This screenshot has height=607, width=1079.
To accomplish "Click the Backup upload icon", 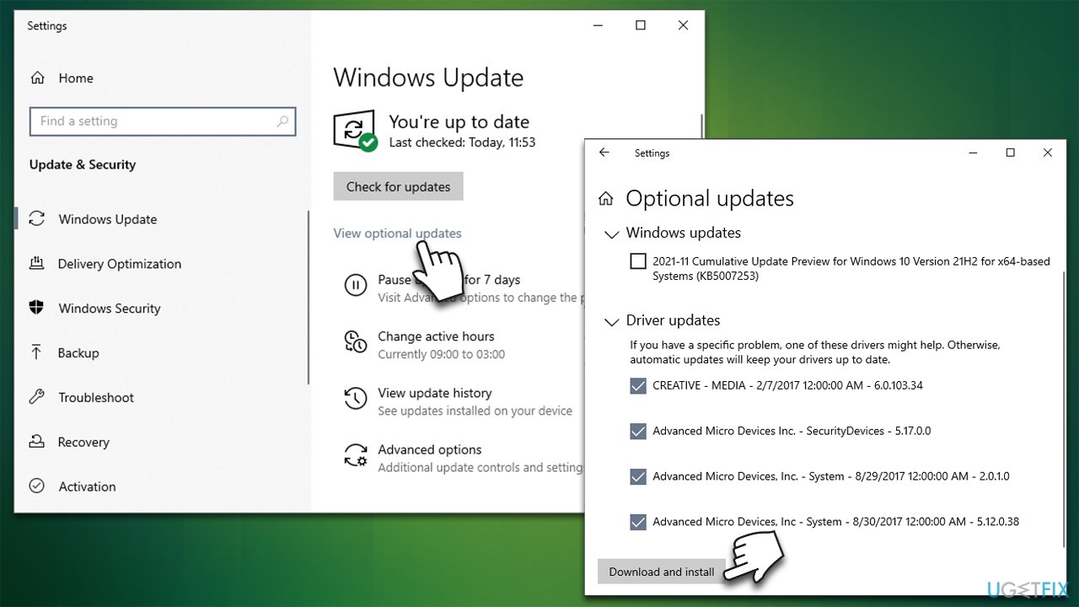I will [x=37, y=352].
